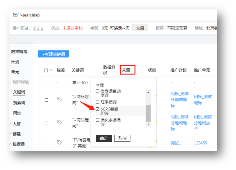Screen dimensions: 236x170
Task: Click the tag icon in first keyword row
Action: tap(60, 99)
